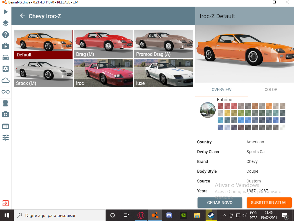Open the cloud environment icon
Image resolution: width=294 pixels, height=221 pixels.
point(6,81)
